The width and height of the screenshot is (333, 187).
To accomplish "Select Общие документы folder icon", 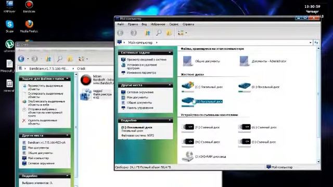I will coord(187,61).
